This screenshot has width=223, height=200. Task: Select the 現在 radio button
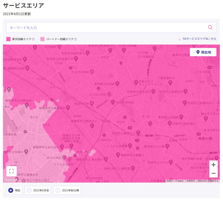[x=11, y=190]
